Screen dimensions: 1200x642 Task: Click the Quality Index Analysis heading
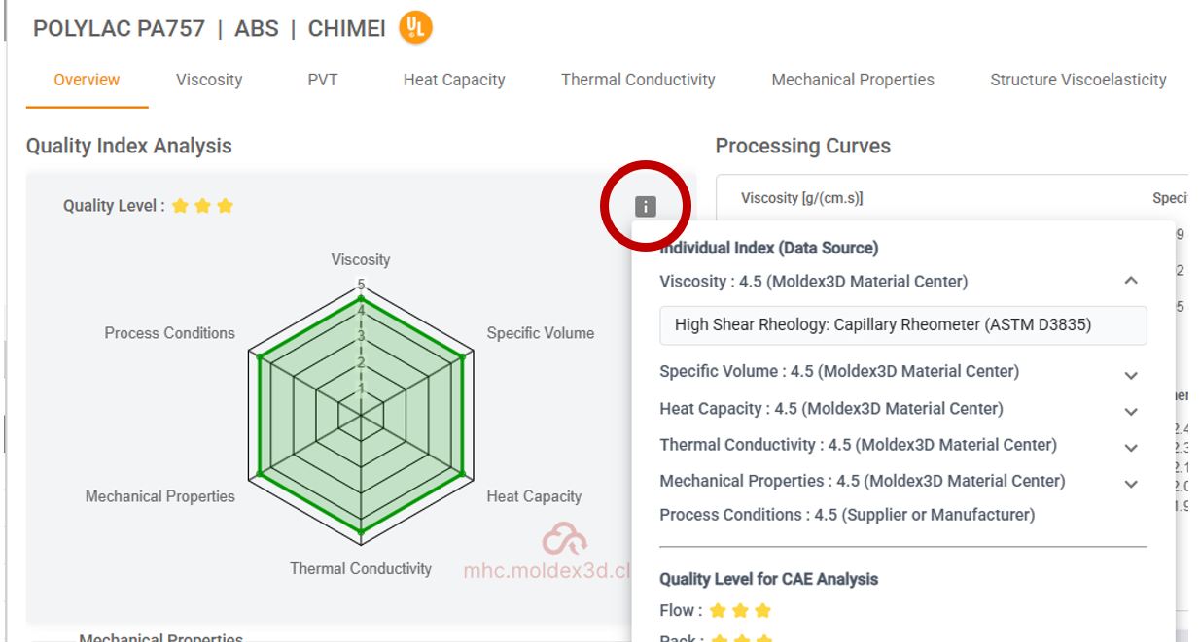coord(129,146)
